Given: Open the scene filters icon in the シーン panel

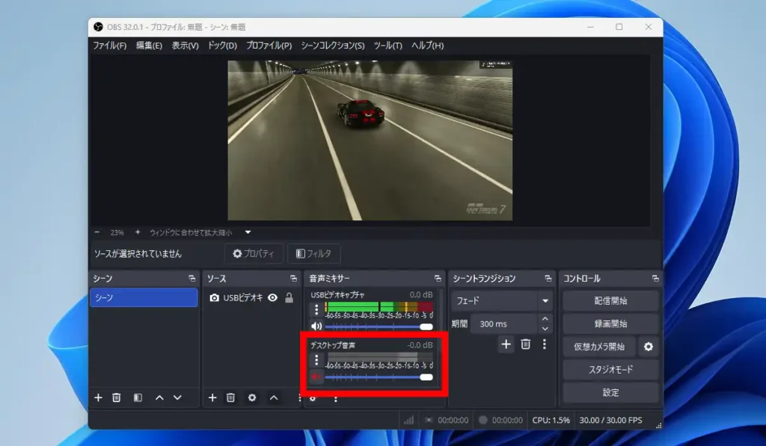Looking at the screenshot, I should [138, 397].
